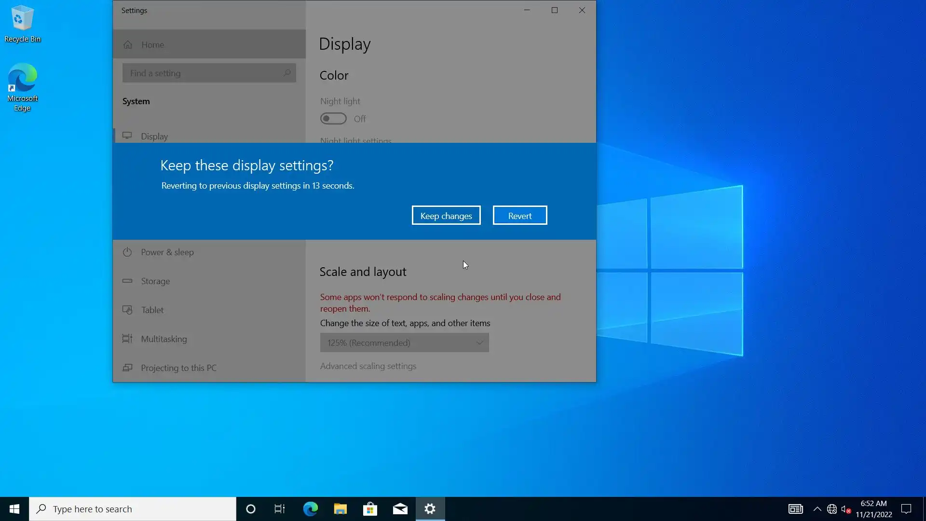This screenshot has height=521, width=926.
Task: Click the Keep changes button
Action: click(446, 216)
